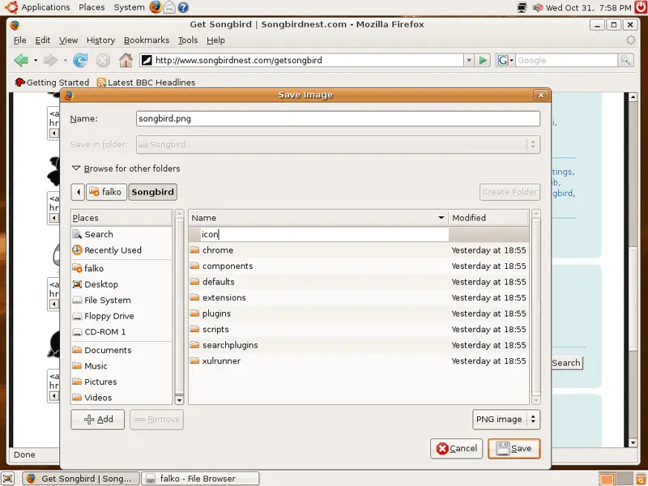Image resolution: width=648 pixels, height=486 pixels.
Task: Click the falko path button
Action: (x=106, y=192)
